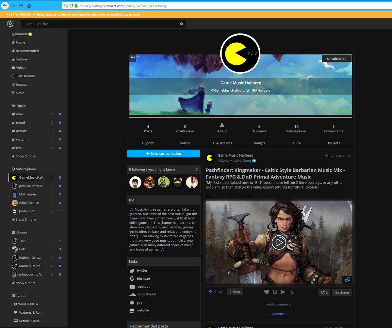
Task: Switch to Audio profile tab
Action: [x=297, y=143]
